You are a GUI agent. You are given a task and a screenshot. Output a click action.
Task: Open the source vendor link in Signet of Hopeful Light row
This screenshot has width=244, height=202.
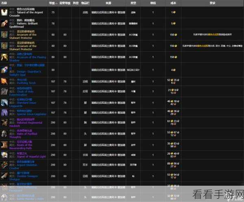[108, 155]
